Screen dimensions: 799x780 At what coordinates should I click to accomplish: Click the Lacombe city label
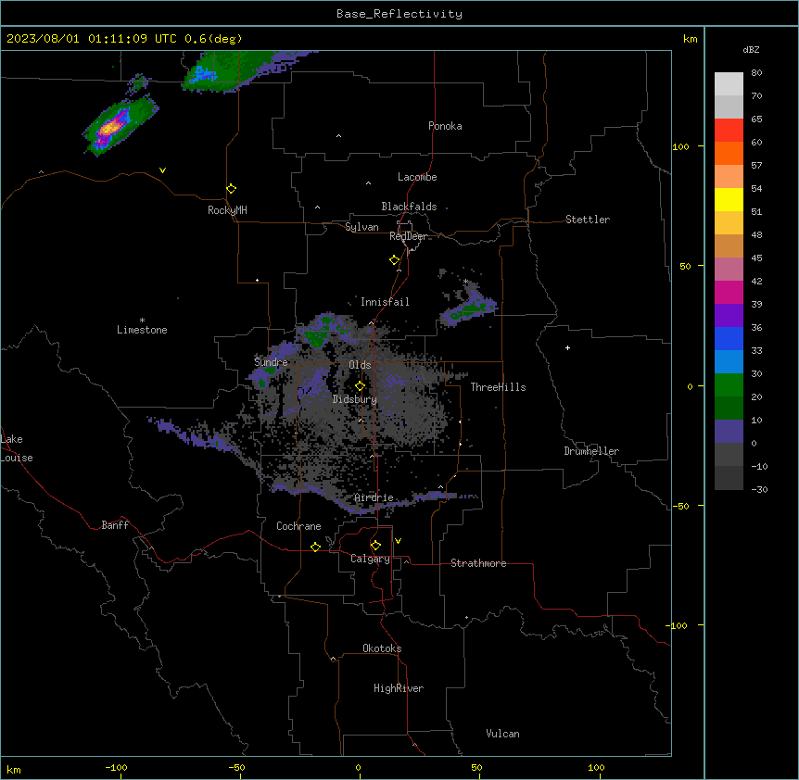click(x=417, y=177)
